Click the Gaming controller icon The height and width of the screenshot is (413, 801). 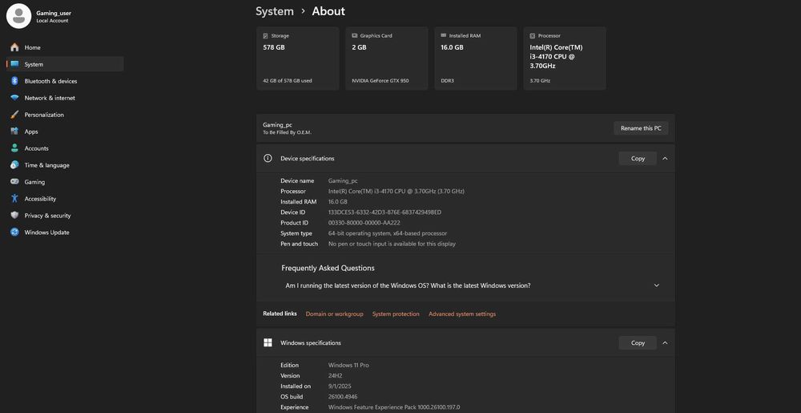point(14,182)
